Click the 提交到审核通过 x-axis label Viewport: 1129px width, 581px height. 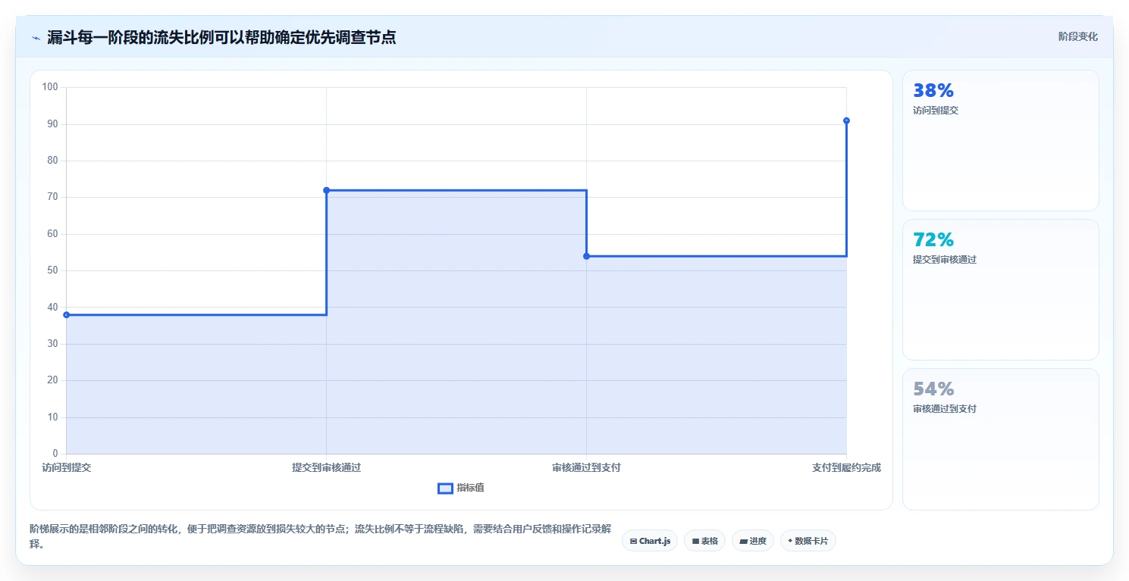click(327, 468)
